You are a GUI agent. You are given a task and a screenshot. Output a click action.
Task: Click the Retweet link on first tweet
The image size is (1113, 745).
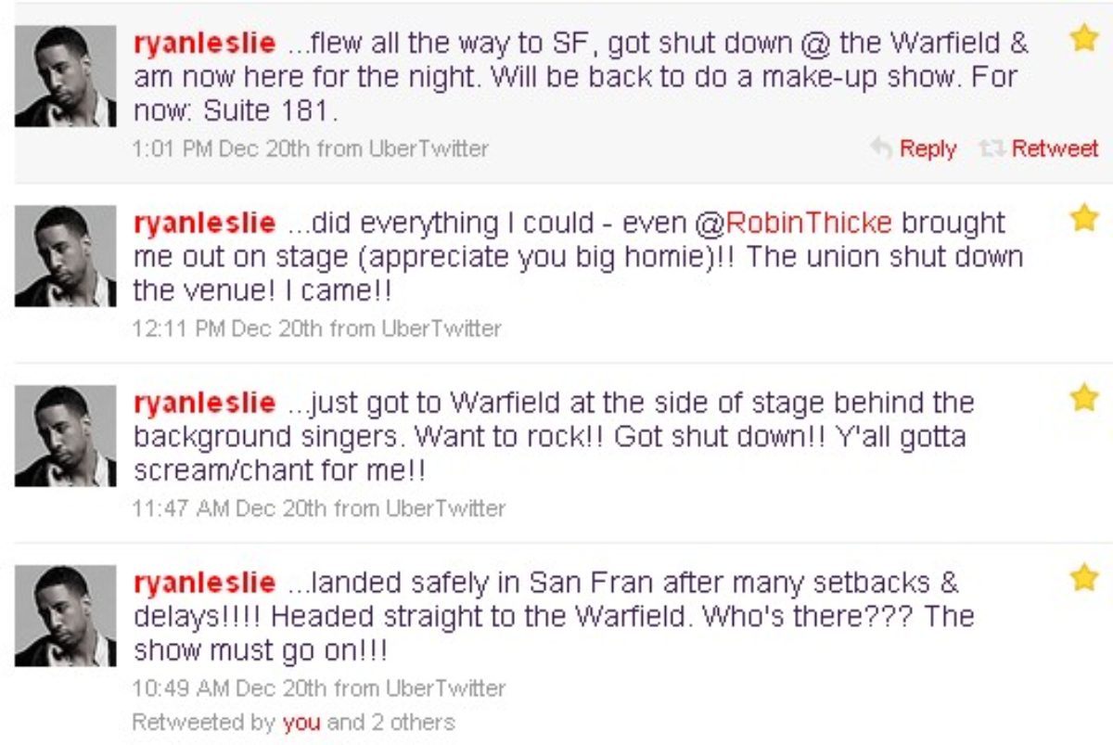[1055, 148]
